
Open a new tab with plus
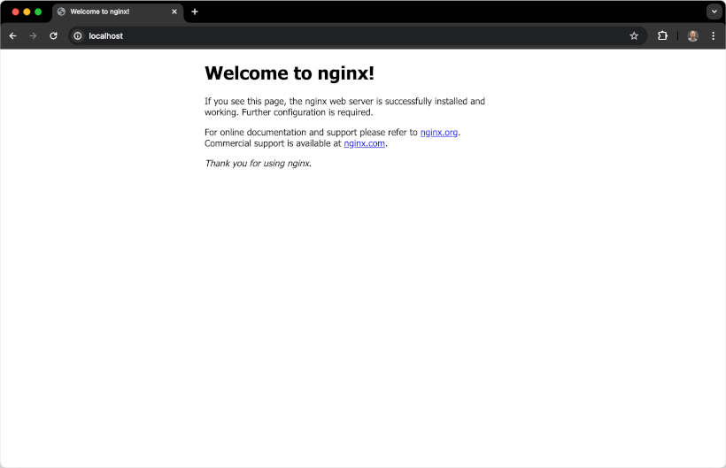click(x=195, y=12)
